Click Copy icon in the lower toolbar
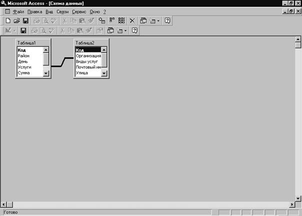Screen dimensions: 302x216 coord(71,30)
